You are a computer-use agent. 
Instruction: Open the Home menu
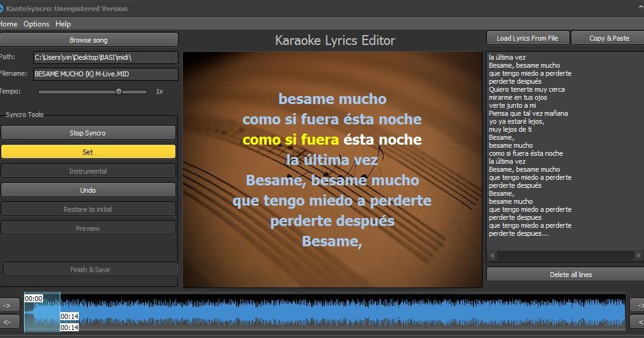8,24
